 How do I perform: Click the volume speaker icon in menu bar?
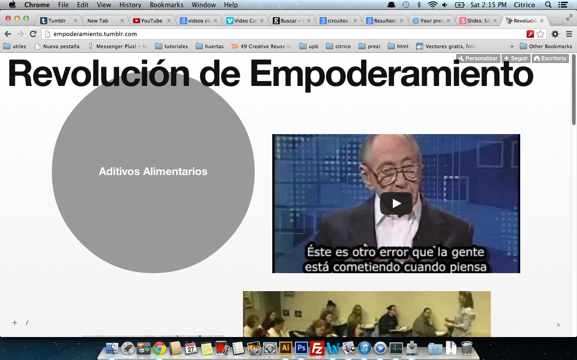pos(445,5)
